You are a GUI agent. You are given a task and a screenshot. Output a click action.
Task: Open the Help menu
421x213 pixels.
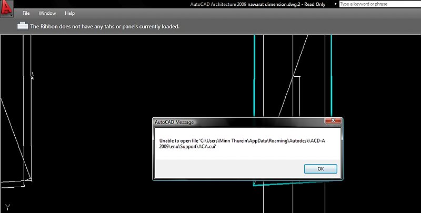(70, 13)
